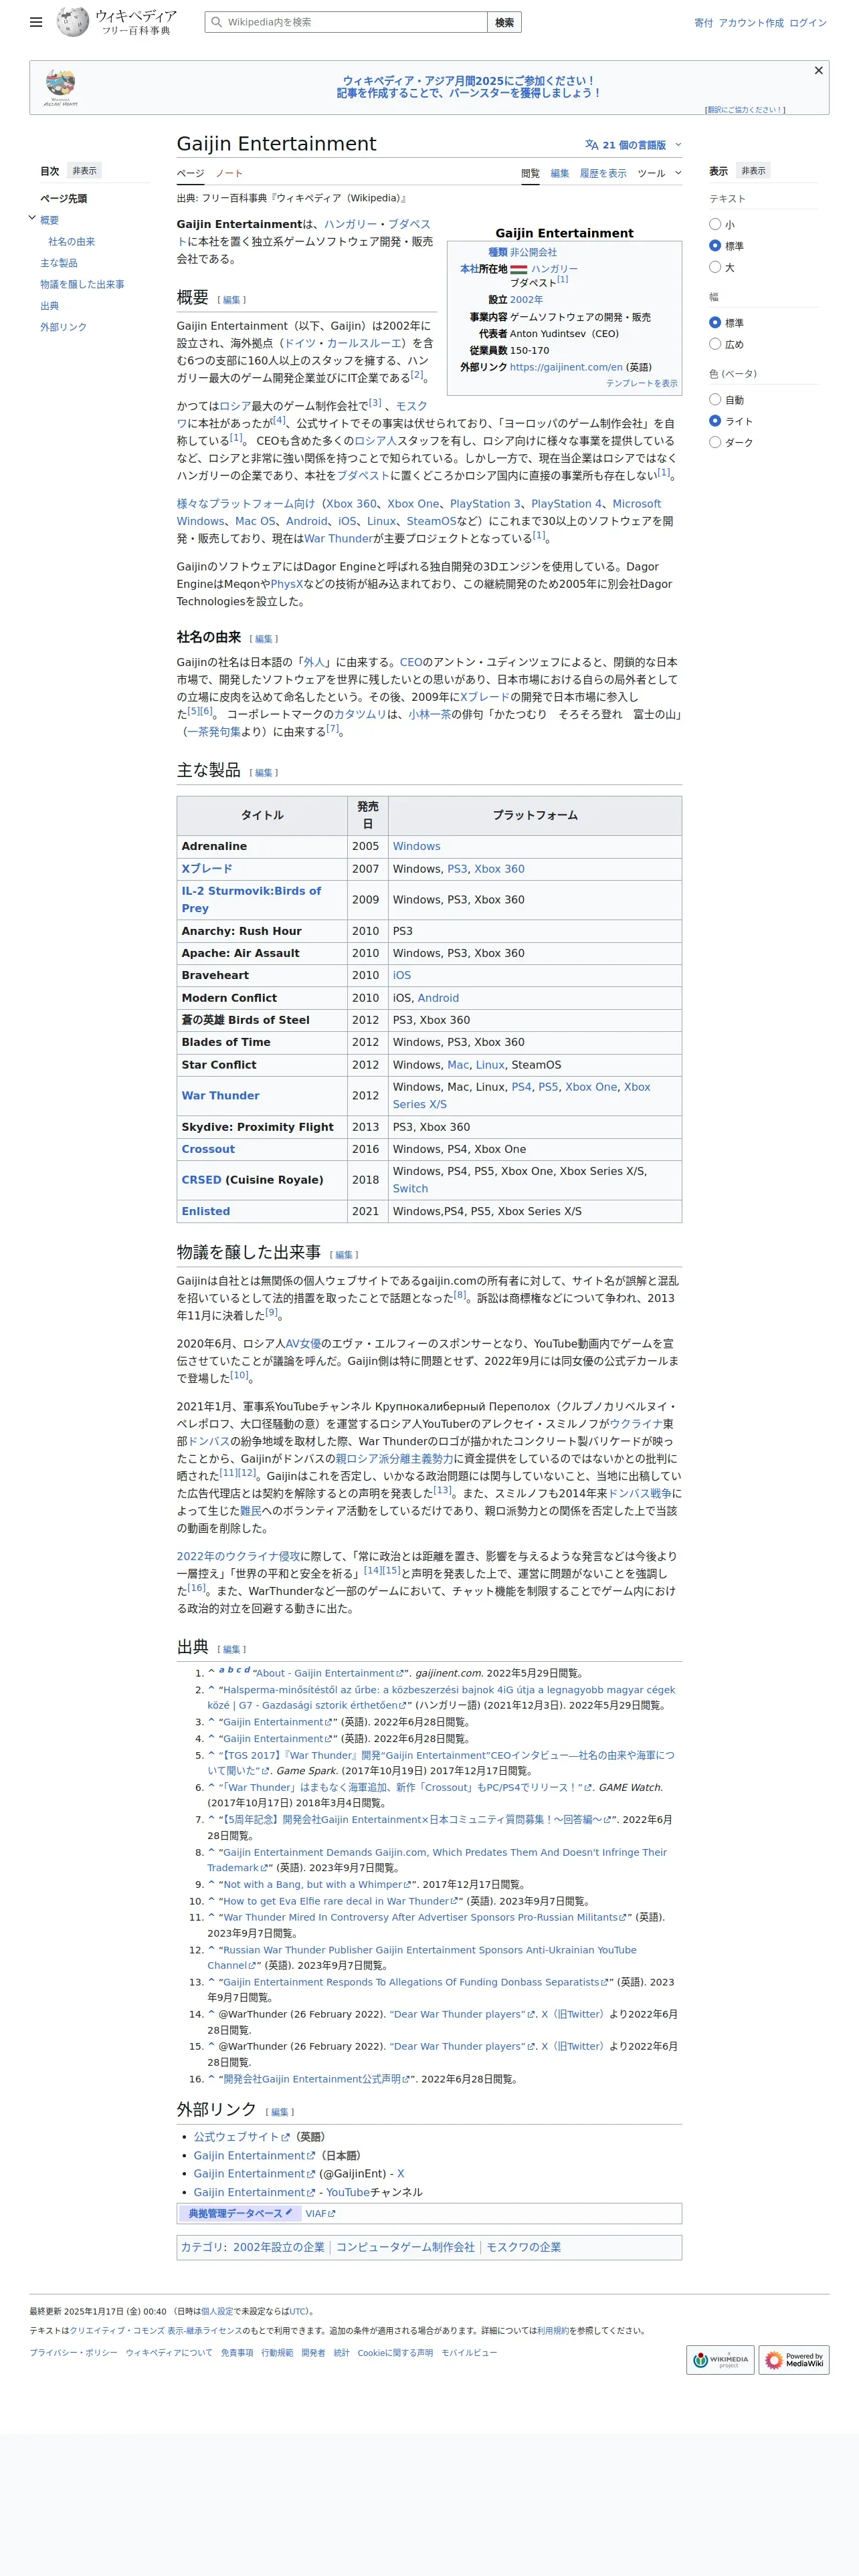
Task: Click the magnifier icon in search box
Action: tap(216, 22)
